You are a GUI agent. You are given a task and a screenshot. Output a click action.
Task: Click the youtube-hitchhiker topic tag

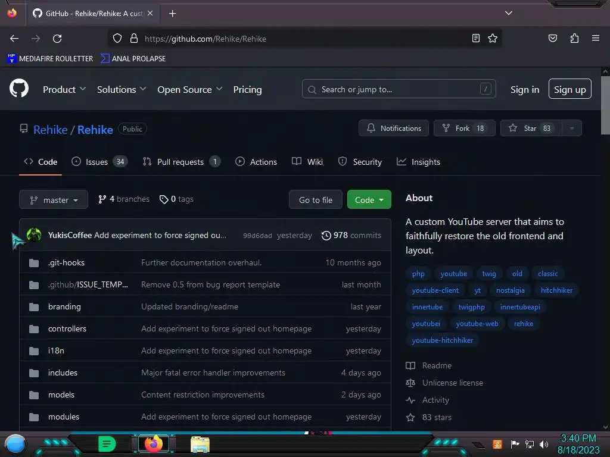pyautogui.click(x=443, y=340)
